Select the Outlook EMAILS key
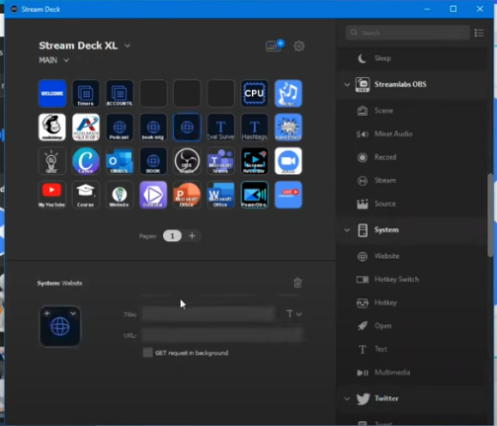This screenshot has height=426, width=497. [120, 161]
